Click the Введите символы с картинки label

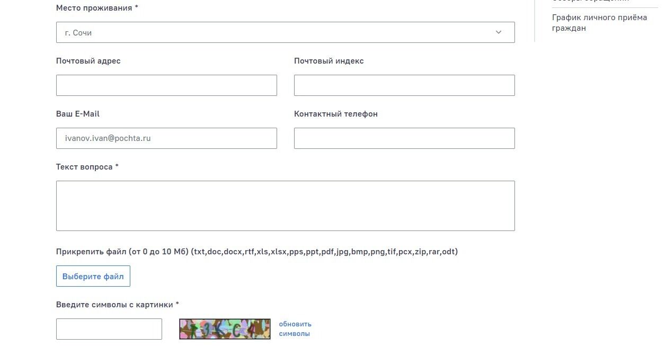(x=118, y=305)
